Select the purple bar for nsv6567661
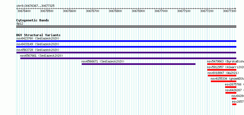 128,58
